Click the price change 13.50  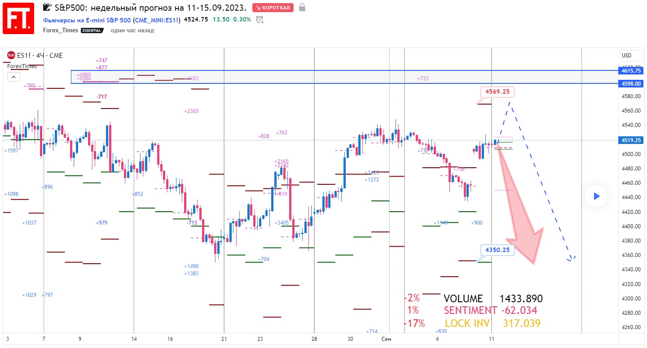(221, 20)
